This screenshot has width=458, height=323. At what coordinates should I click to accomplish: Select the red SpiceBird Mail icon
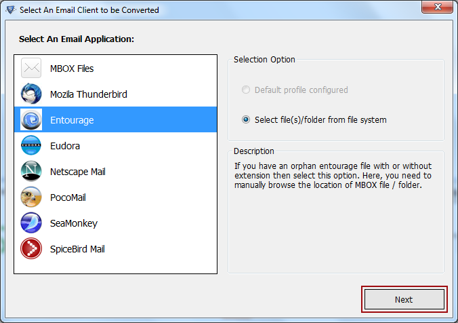tap(31, 248)
